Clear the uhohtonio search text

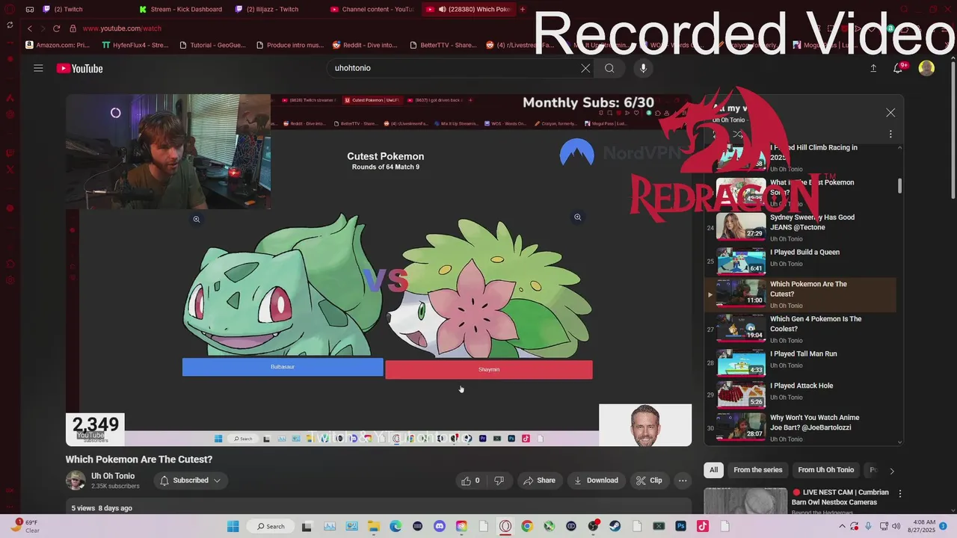585,68
